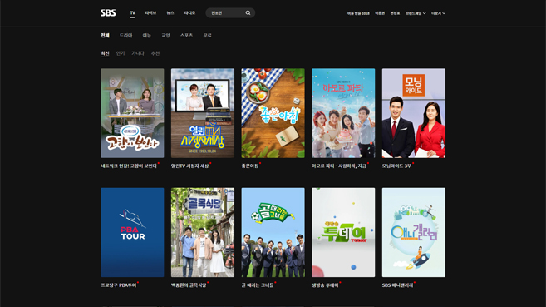Open the 골목식당 program poster
The height and width of the screenshot is (307, 546).
click(x=203, y=232)
